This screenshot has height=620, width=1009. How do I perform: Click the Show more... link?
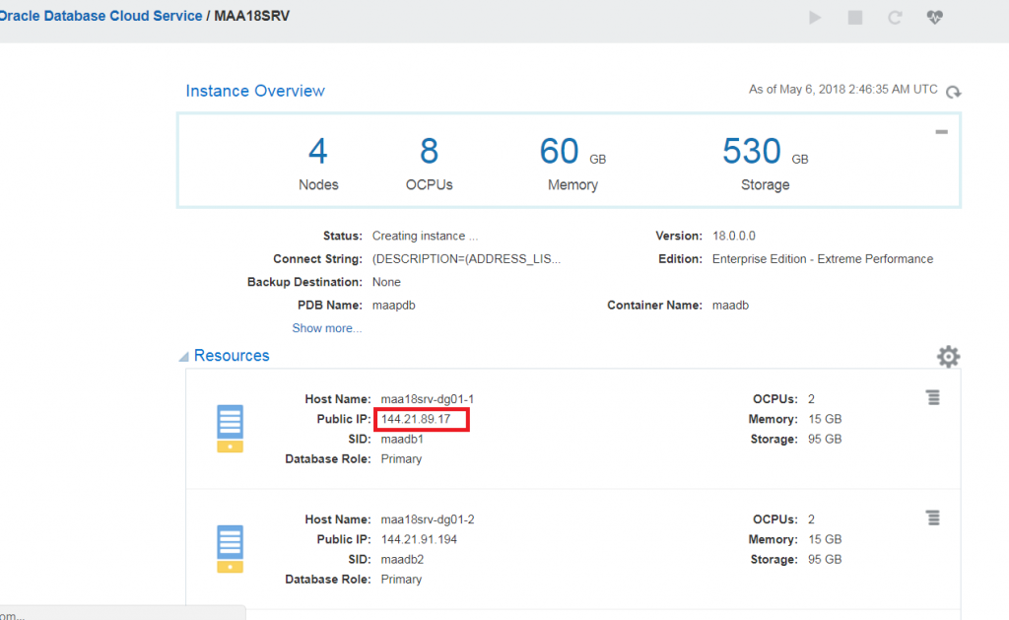pyautogui.click(x=327, y=328)
